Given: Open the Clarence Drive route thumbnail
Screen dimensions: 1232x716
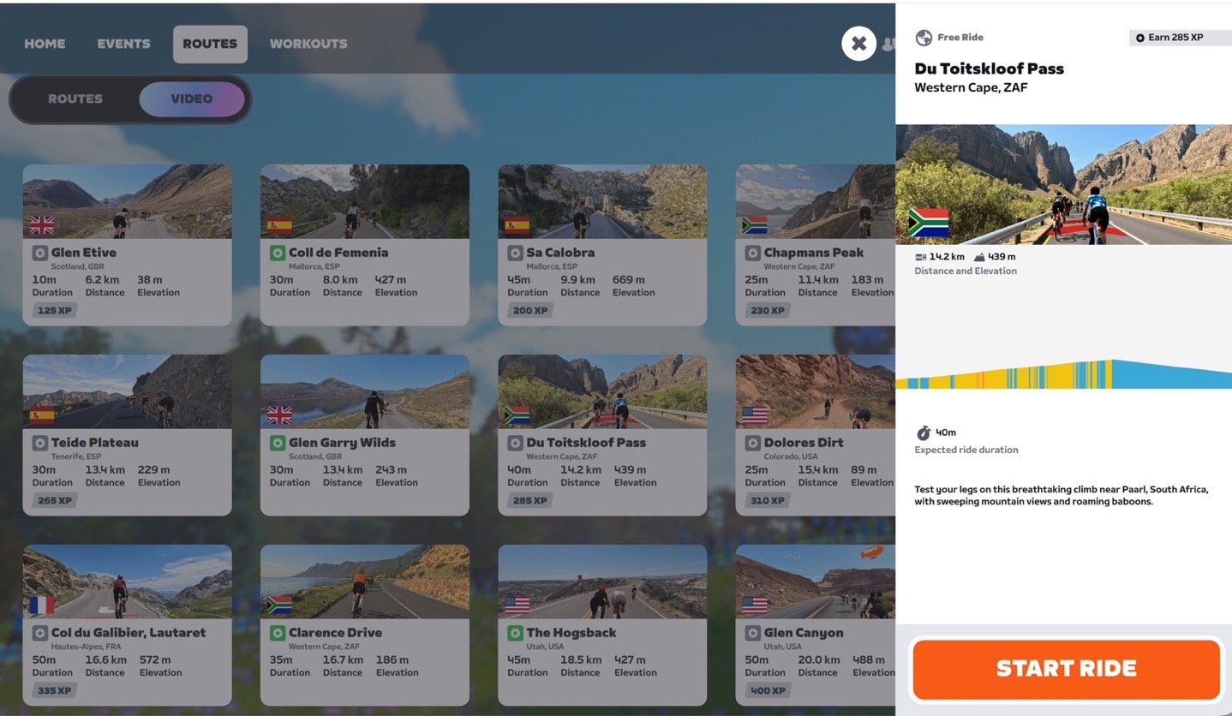Looking at the screenshot, I should tap(365, 582).
